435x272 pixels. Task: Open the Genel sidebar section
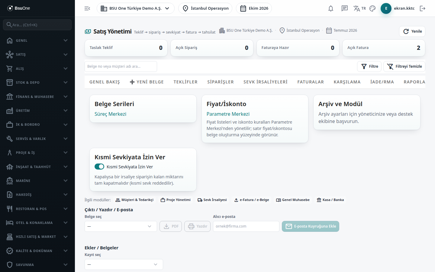pos(37,40)
